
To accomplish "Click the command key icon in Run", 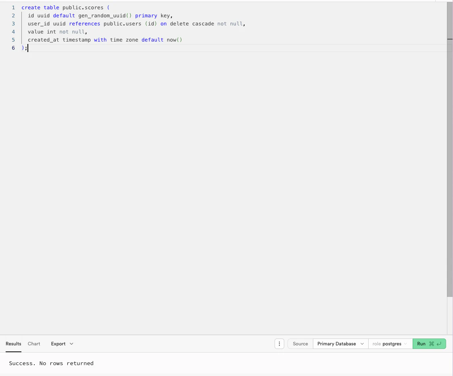I will click(431, 344).
